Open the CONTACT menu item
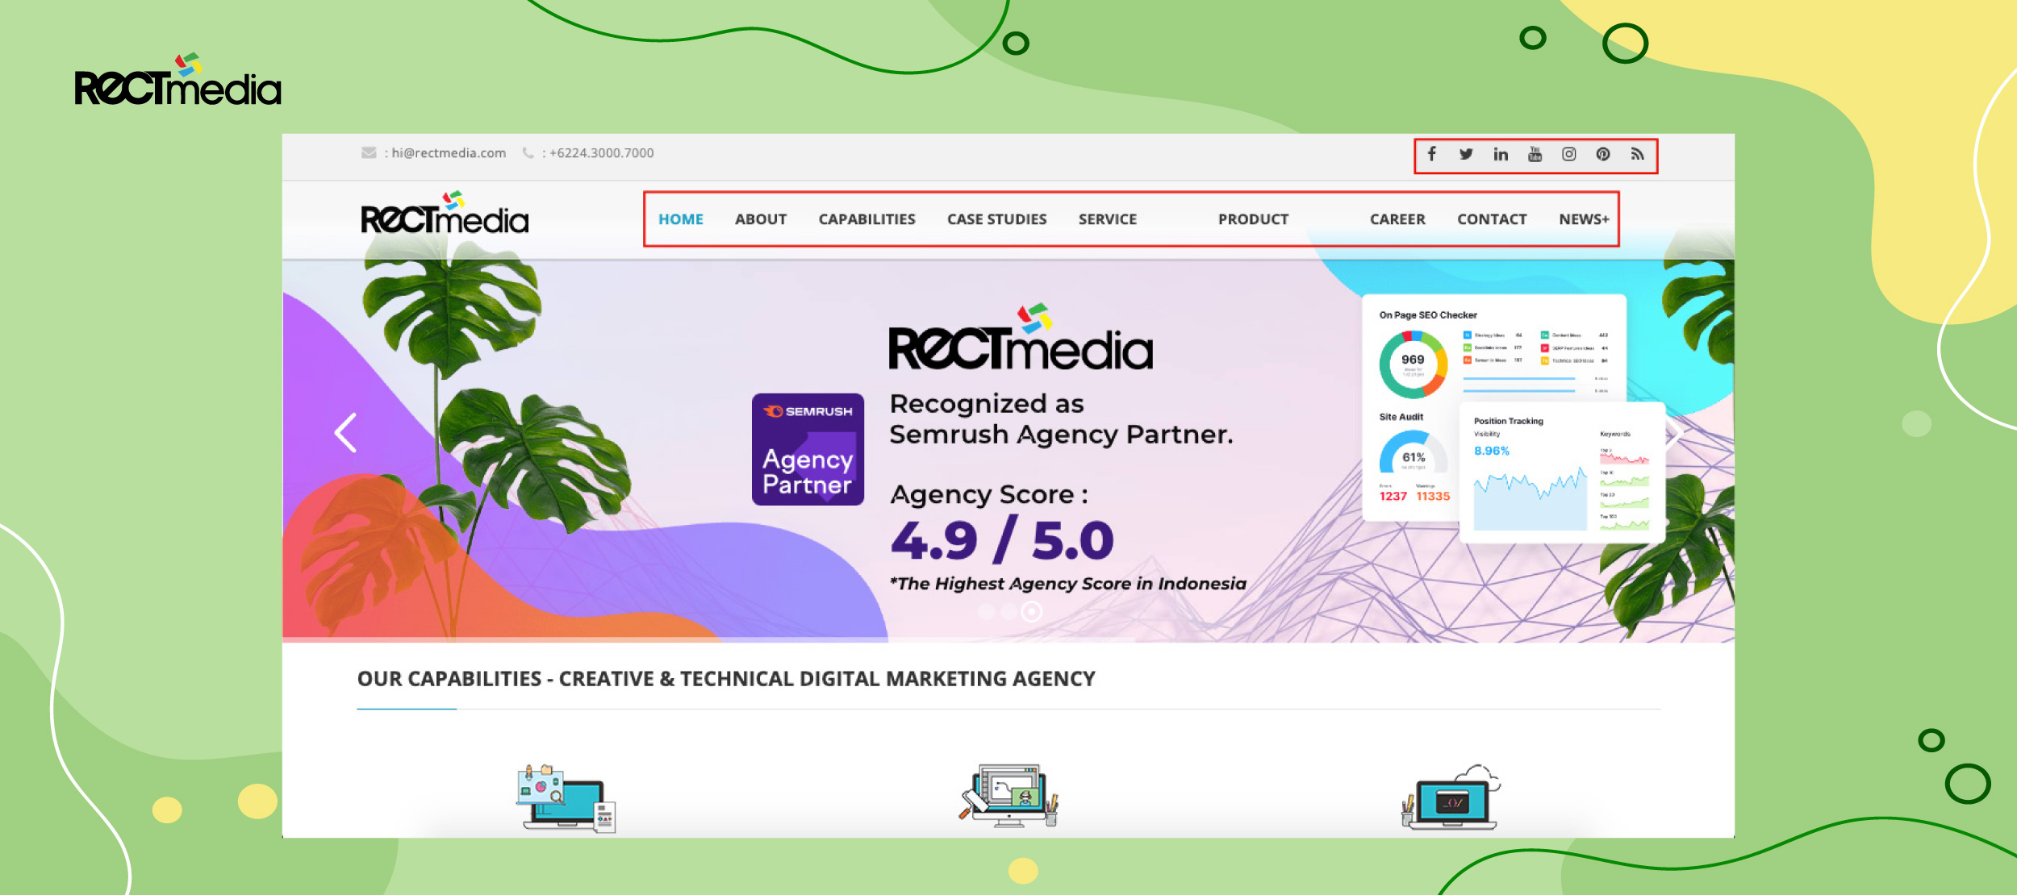The image size is (2017, 895). pos(1492,219)
